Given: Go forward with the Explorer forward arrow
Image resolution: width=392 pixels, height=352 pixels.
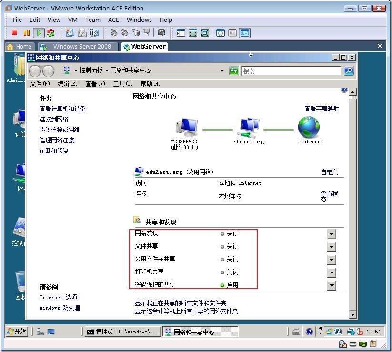Looking at the screenshot, I should [48, 71].
